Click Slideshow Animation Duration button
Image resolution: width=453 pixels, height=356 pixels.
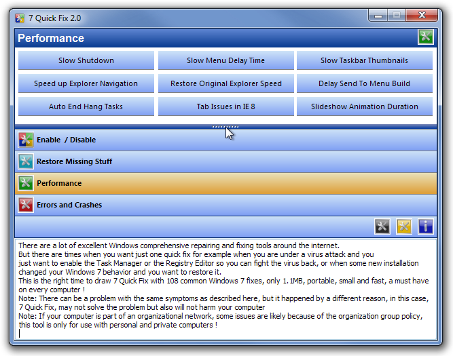[364, 106]
